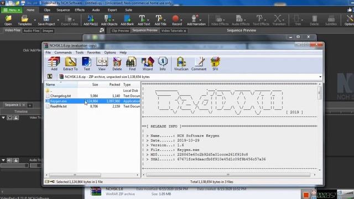Switch to VideoPad Effects tab
This screenshot has width=354, height=199.
[x=80, y=10]
